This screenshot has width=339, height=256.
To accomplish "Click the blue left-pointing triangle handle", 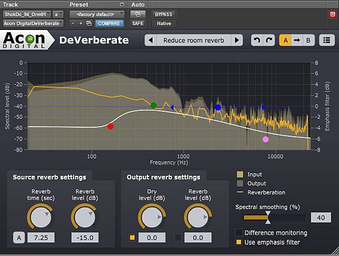I will tap(172, 107).
